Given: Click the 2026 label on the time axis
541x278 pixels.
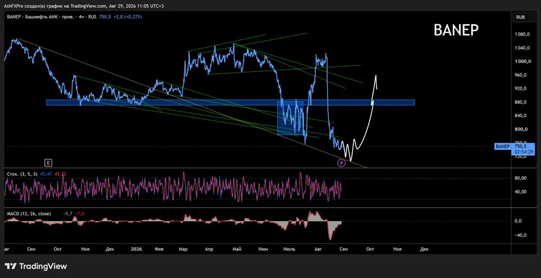Looking at the screenshot, I should (x=137, y=249).
